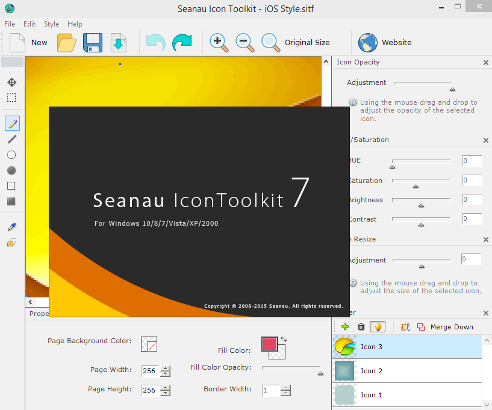Open the orange overlapping-squares dropdown in the layer toolbar
This screenshot has width=492, height=410.
coord(405,327)
